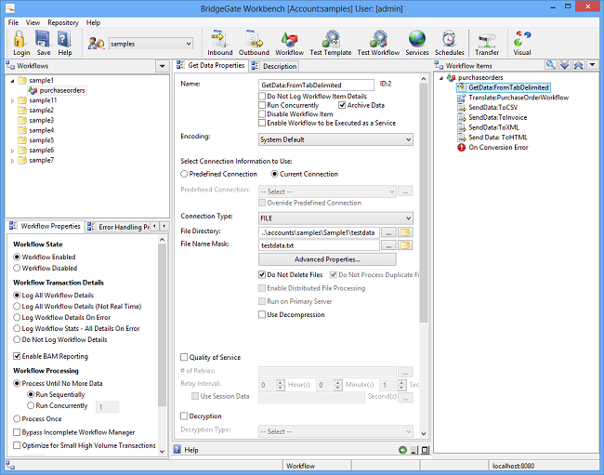Launch the Test Template tool
604x475 pixels.
coord(331,39)
